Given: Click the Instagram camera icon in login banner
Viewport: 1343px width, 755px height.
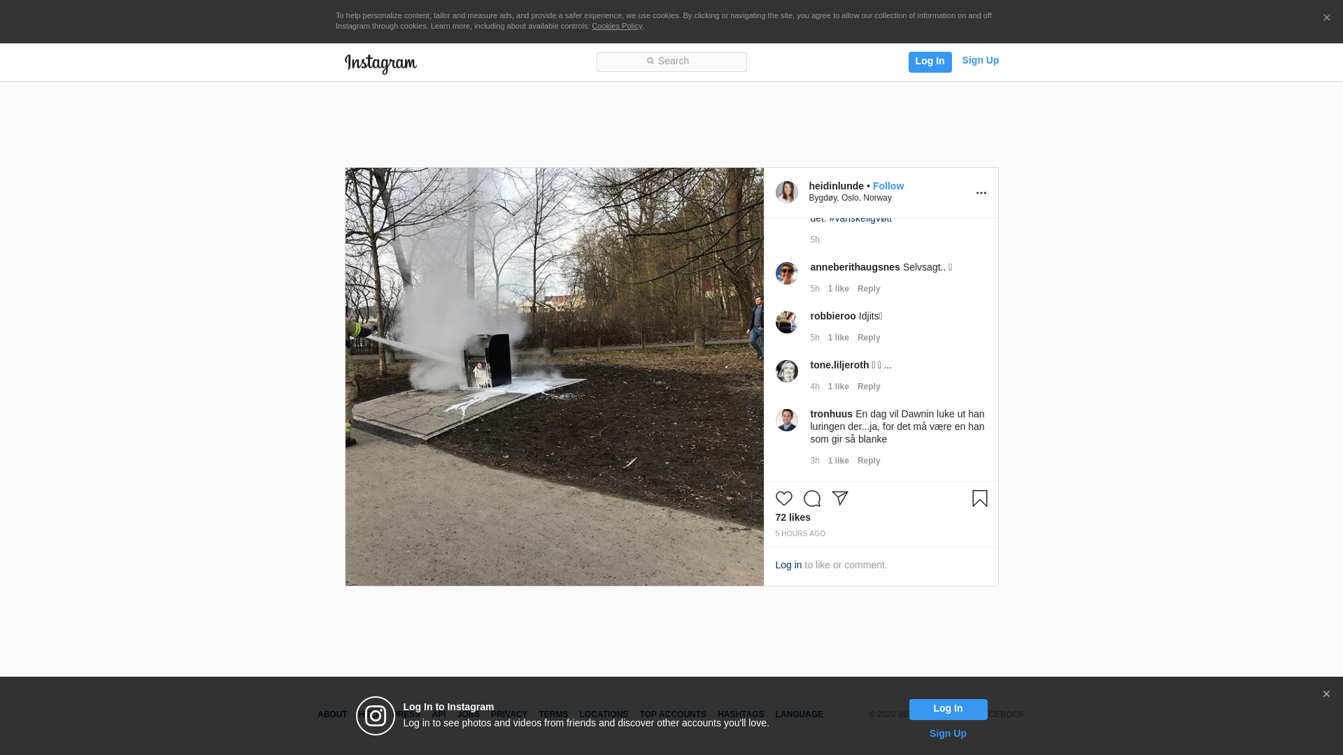Looking at the screenshot, I should coord(376,716).
